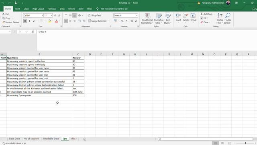Viewport: 257px width, 145px height.
Task: Apply the yellow Fill Color
Action: click(x=50, y=21)
